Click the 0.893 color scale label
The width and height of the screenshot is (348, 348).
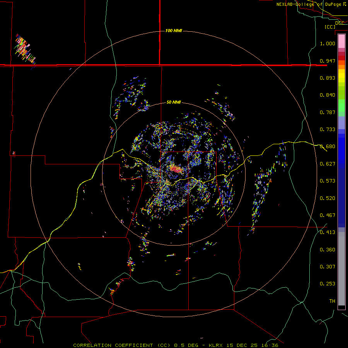(x=328, y=78)
